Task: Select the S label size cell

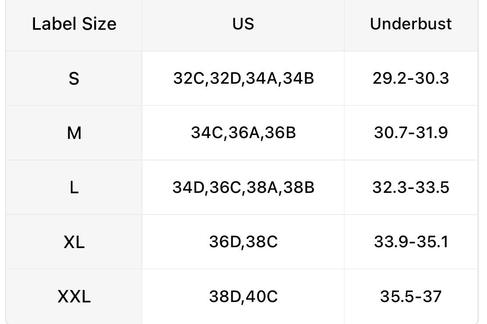Action: coord(74,79)
